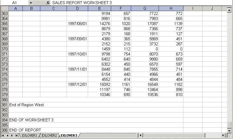Select row 377 header
Image resolution: width=233 pixels, height=139 pixels.
(x=4, y=84)
